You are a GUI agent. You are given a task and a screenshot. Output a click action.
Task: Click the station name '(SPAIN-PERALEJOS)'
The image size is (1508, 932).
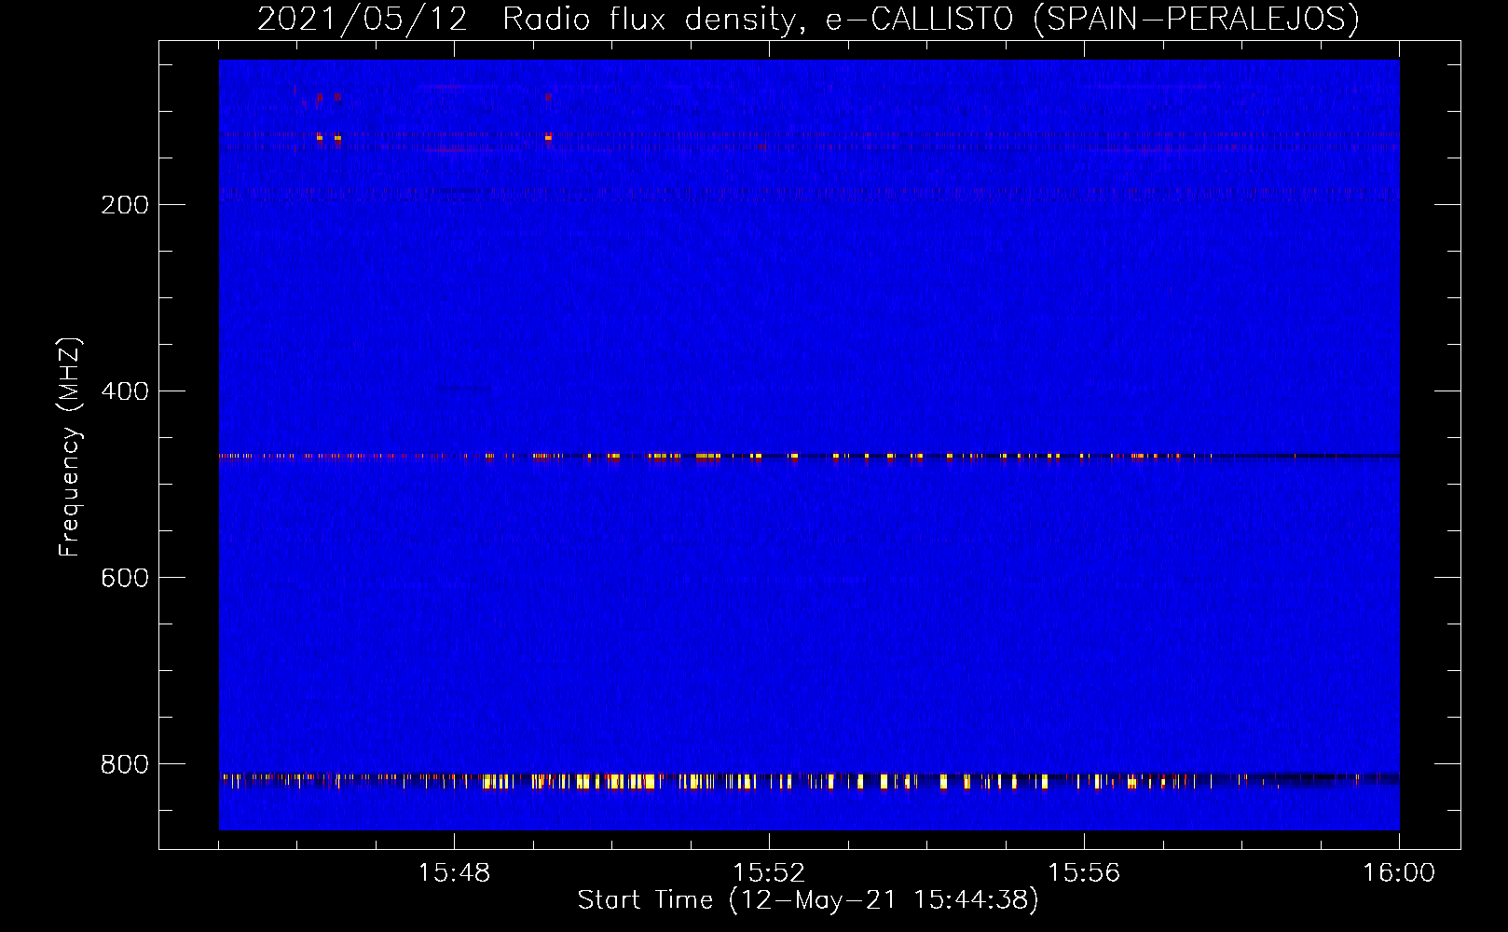(x=1197, y=19)
